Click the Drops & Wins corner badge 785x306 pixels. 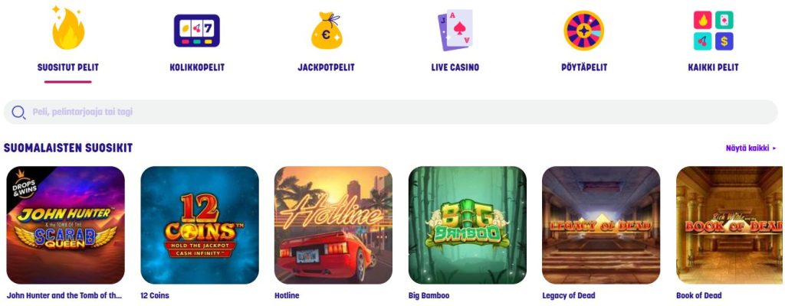[x=25, y=184]
